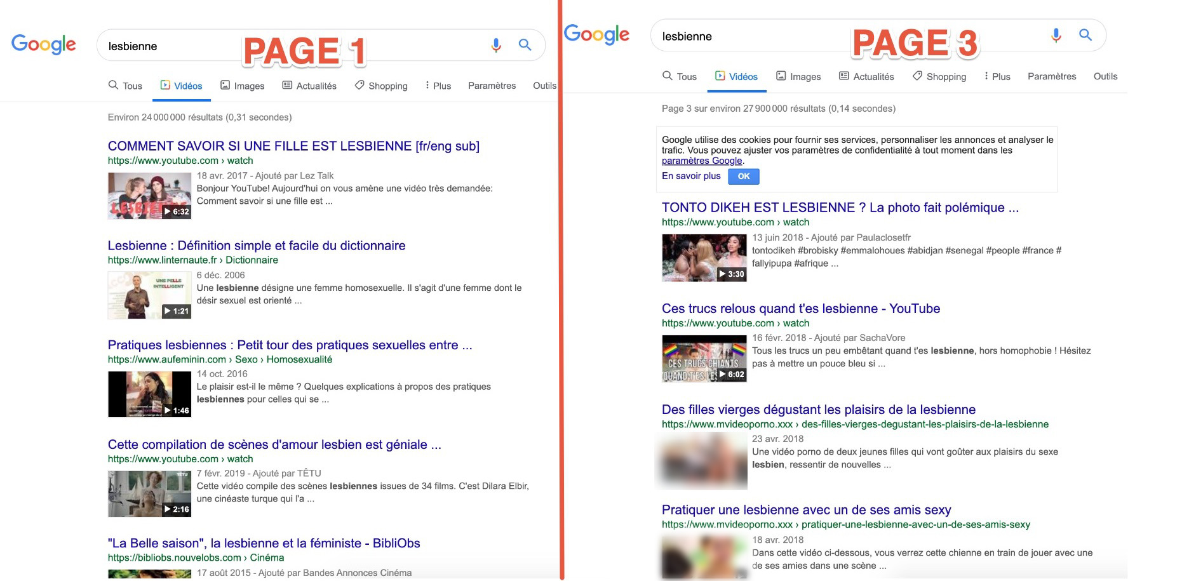Click magnifier search button on Page 1
Screen dimensions: 1189x581
point(525,45)
